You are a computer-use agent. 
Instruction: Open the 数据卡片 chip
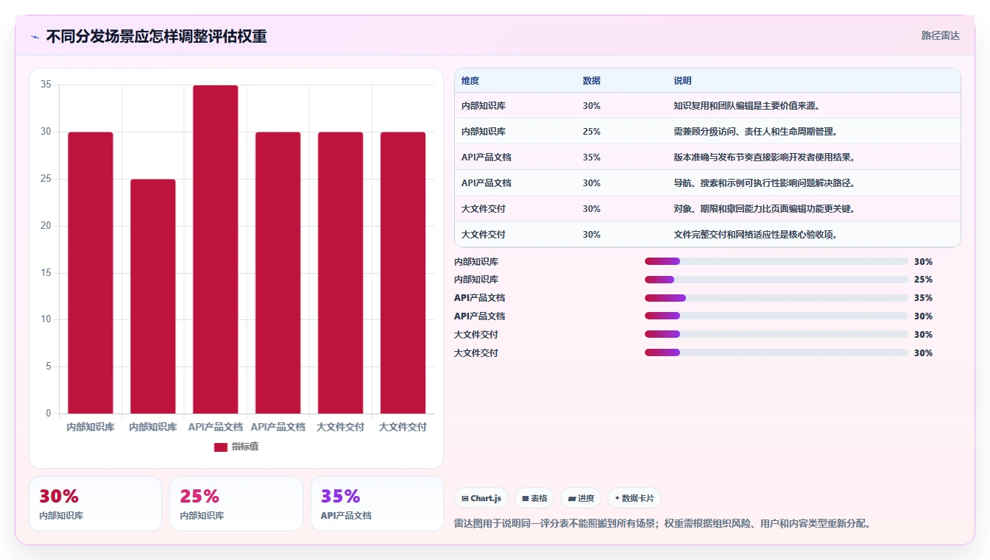coord(634,498)
